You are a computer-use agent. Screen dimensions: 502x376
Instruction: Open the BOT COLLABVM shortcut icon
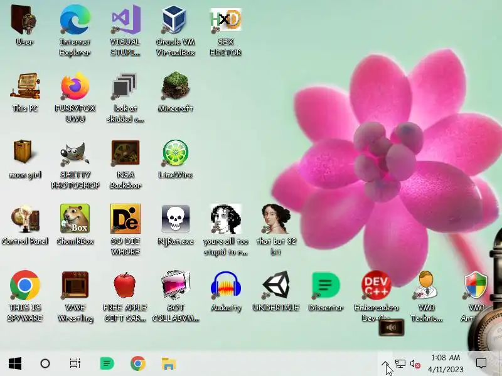(x=176, y=285)
